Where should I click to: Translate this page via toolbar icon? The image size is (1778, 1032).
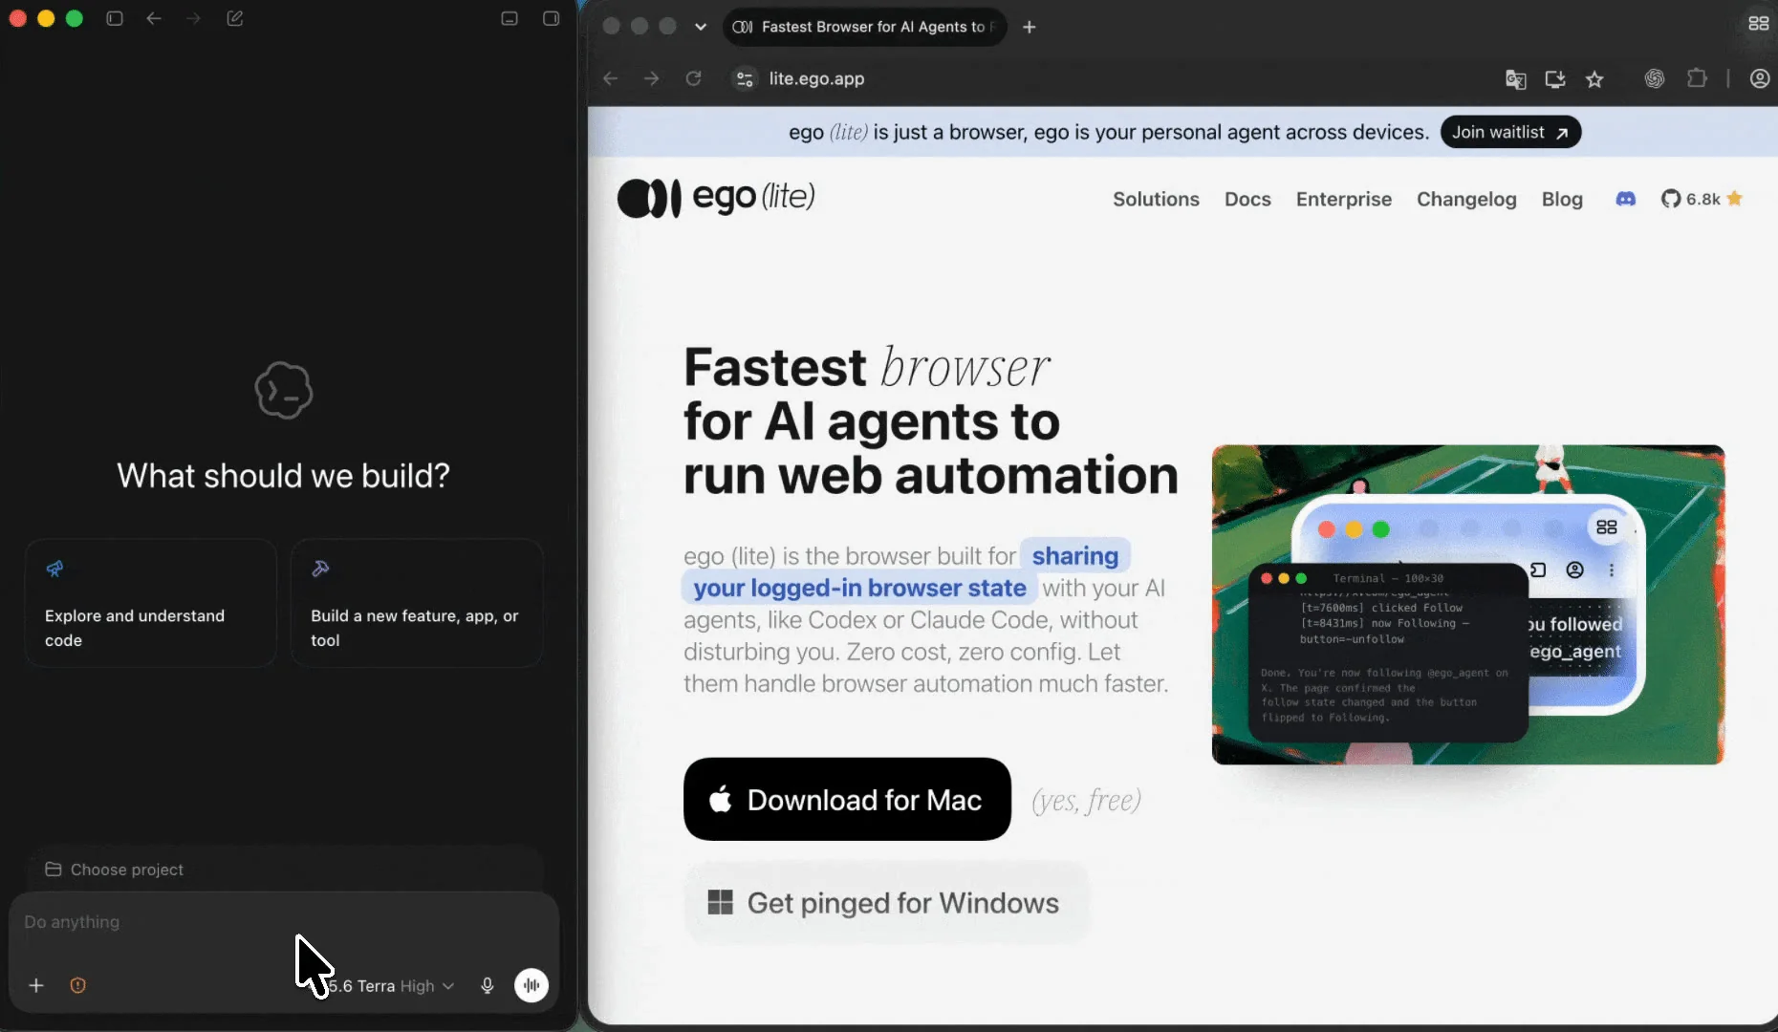click(x=1516, y=79)
